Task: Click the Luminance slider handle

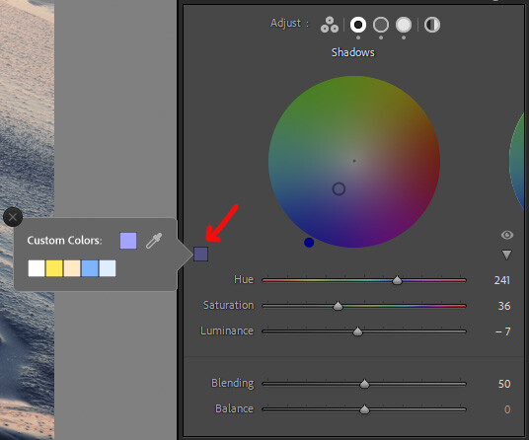Action: pyautogui.click(x=357, y=331)
